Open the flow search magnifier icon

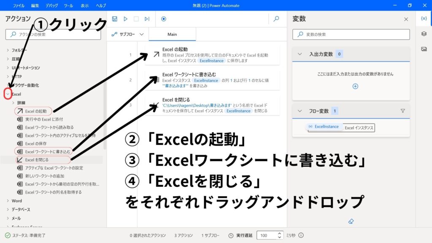tap(276, 19)
